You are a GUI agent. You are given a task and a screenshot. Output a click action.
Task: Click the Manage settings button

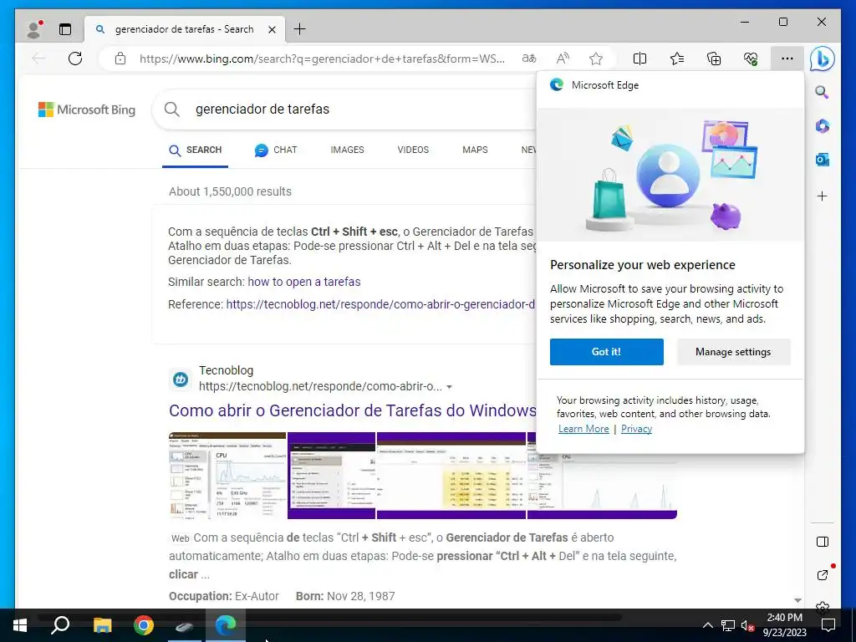(733, 352)
